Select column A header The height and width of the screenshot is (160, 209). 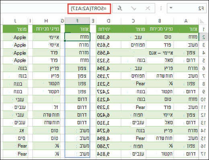pyautogui.click(x=186, y=21)
